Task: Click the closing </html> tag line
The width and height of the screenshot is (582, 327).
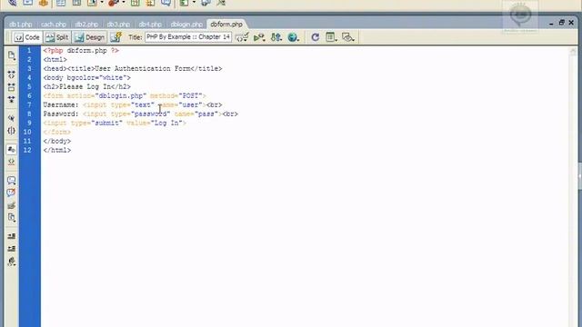Action: (x=56, y=150)
